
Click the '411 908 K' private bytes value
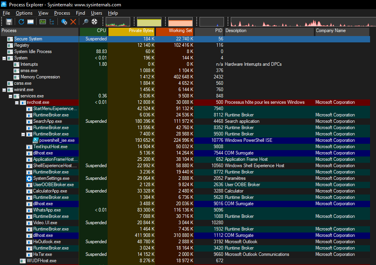click(144, 235)
